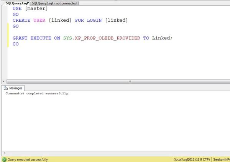Click 'Command(s) completed successfully.' message
230x162 pixels.
point(38,93)
